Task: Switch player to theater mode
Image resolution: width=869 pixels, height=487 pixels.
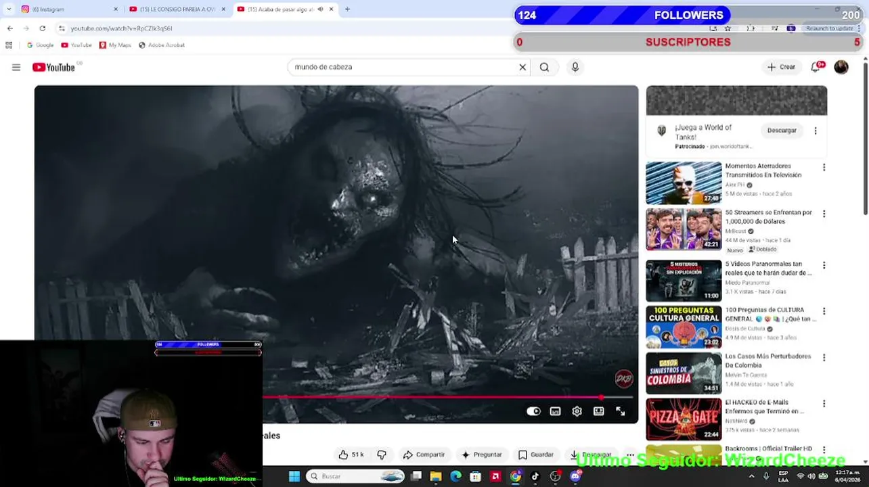Action: (598, 411)
